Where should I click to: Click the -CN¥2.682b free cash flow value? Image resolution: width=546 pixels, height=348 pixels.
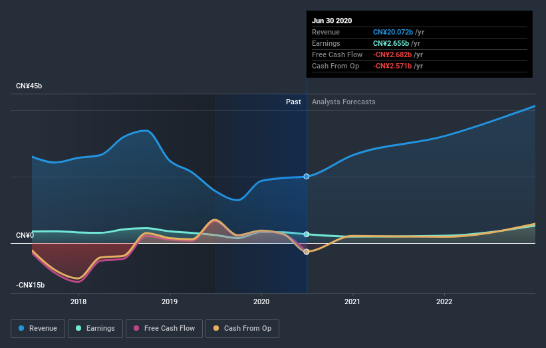[392, 54]
